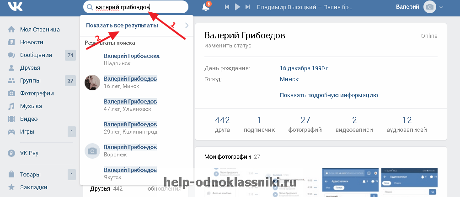Click the Закладки star icon
460x197 pixels.
(11, 187)
